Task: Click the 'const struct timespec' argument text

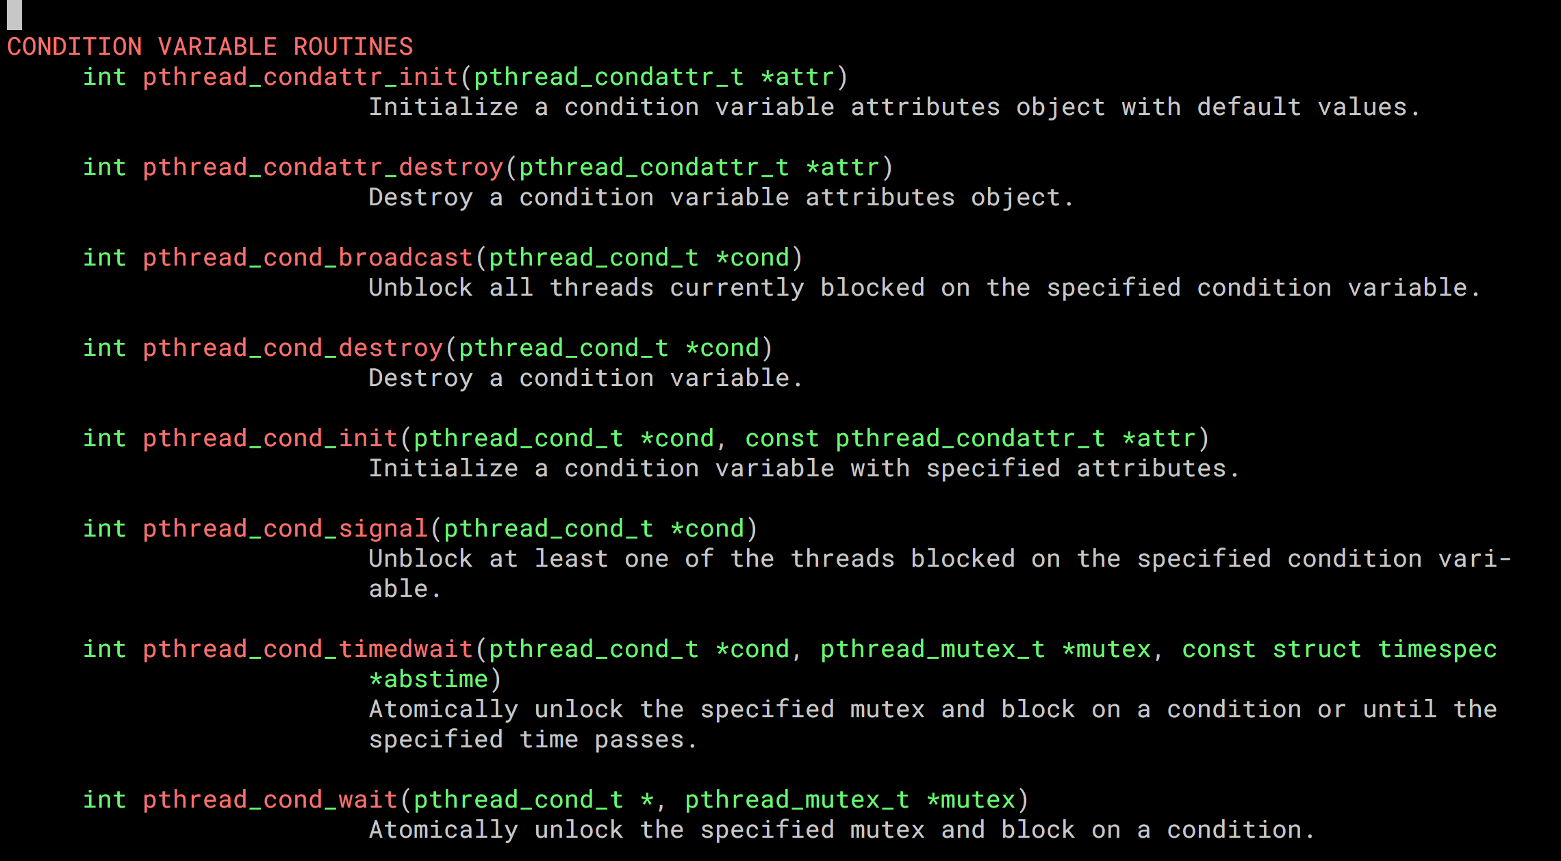Action: click(1339, 649)
